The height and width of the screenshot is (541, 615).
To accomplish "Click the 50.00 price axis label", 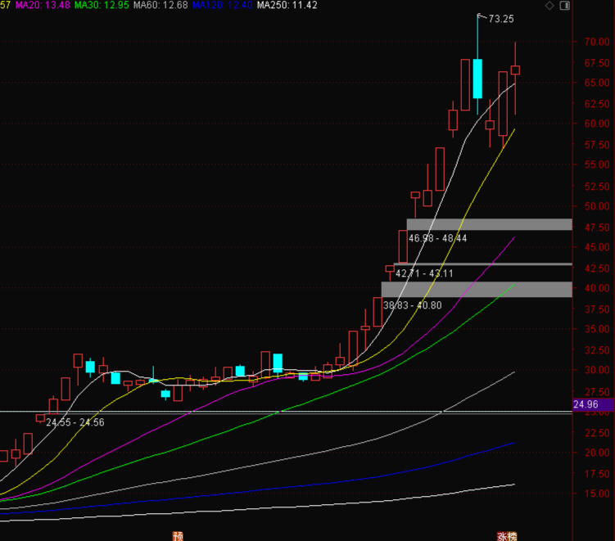I will [597, 206].
